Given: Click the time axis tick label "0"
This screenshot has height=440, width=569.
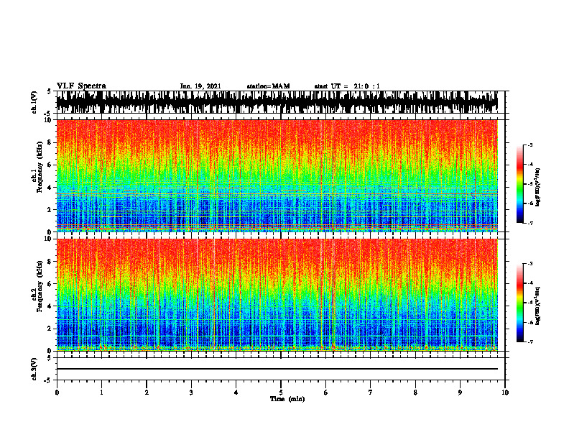Looking at the screenshot, I should 57,393.
